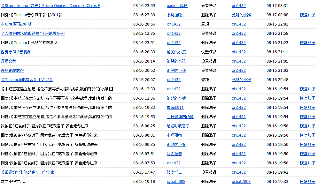318x188 pixels.
Task: Open author 小玛丽嗷 on the 08-16 00:31 row
Action: pyautogui.click(x=175, y=135)
